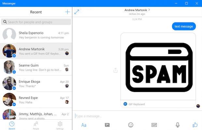202x130 pixels.
Task: Click the Recent list heading
Action: 36,12
